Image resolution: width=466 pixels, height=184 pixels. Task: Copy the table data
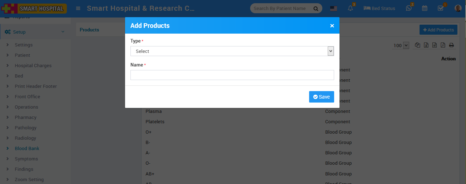coord(417,45)
